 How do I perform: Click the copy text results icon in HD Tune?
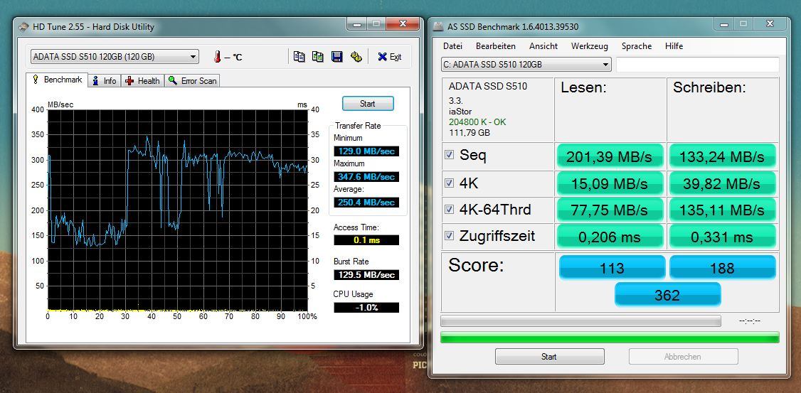(299, 57)
